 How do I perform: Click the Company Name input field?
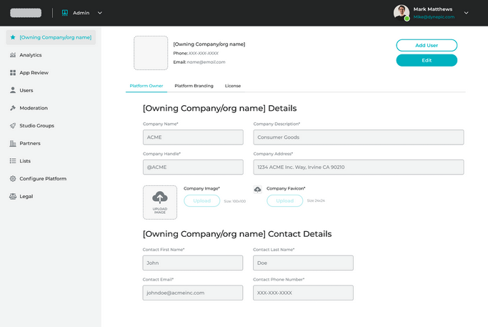[x=193, y=137]
